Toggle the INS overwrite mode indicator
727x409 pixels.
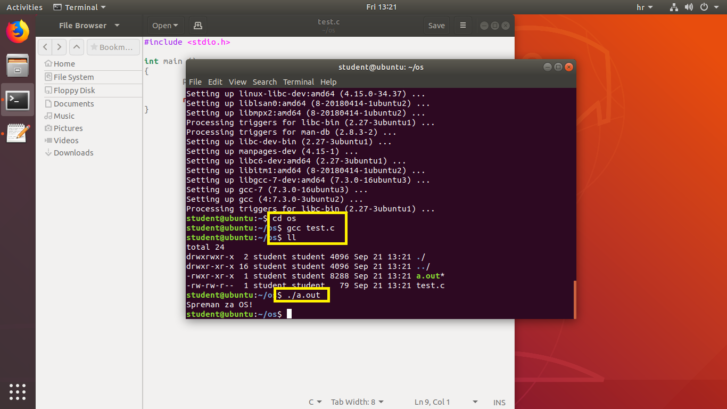coord(499,402)
